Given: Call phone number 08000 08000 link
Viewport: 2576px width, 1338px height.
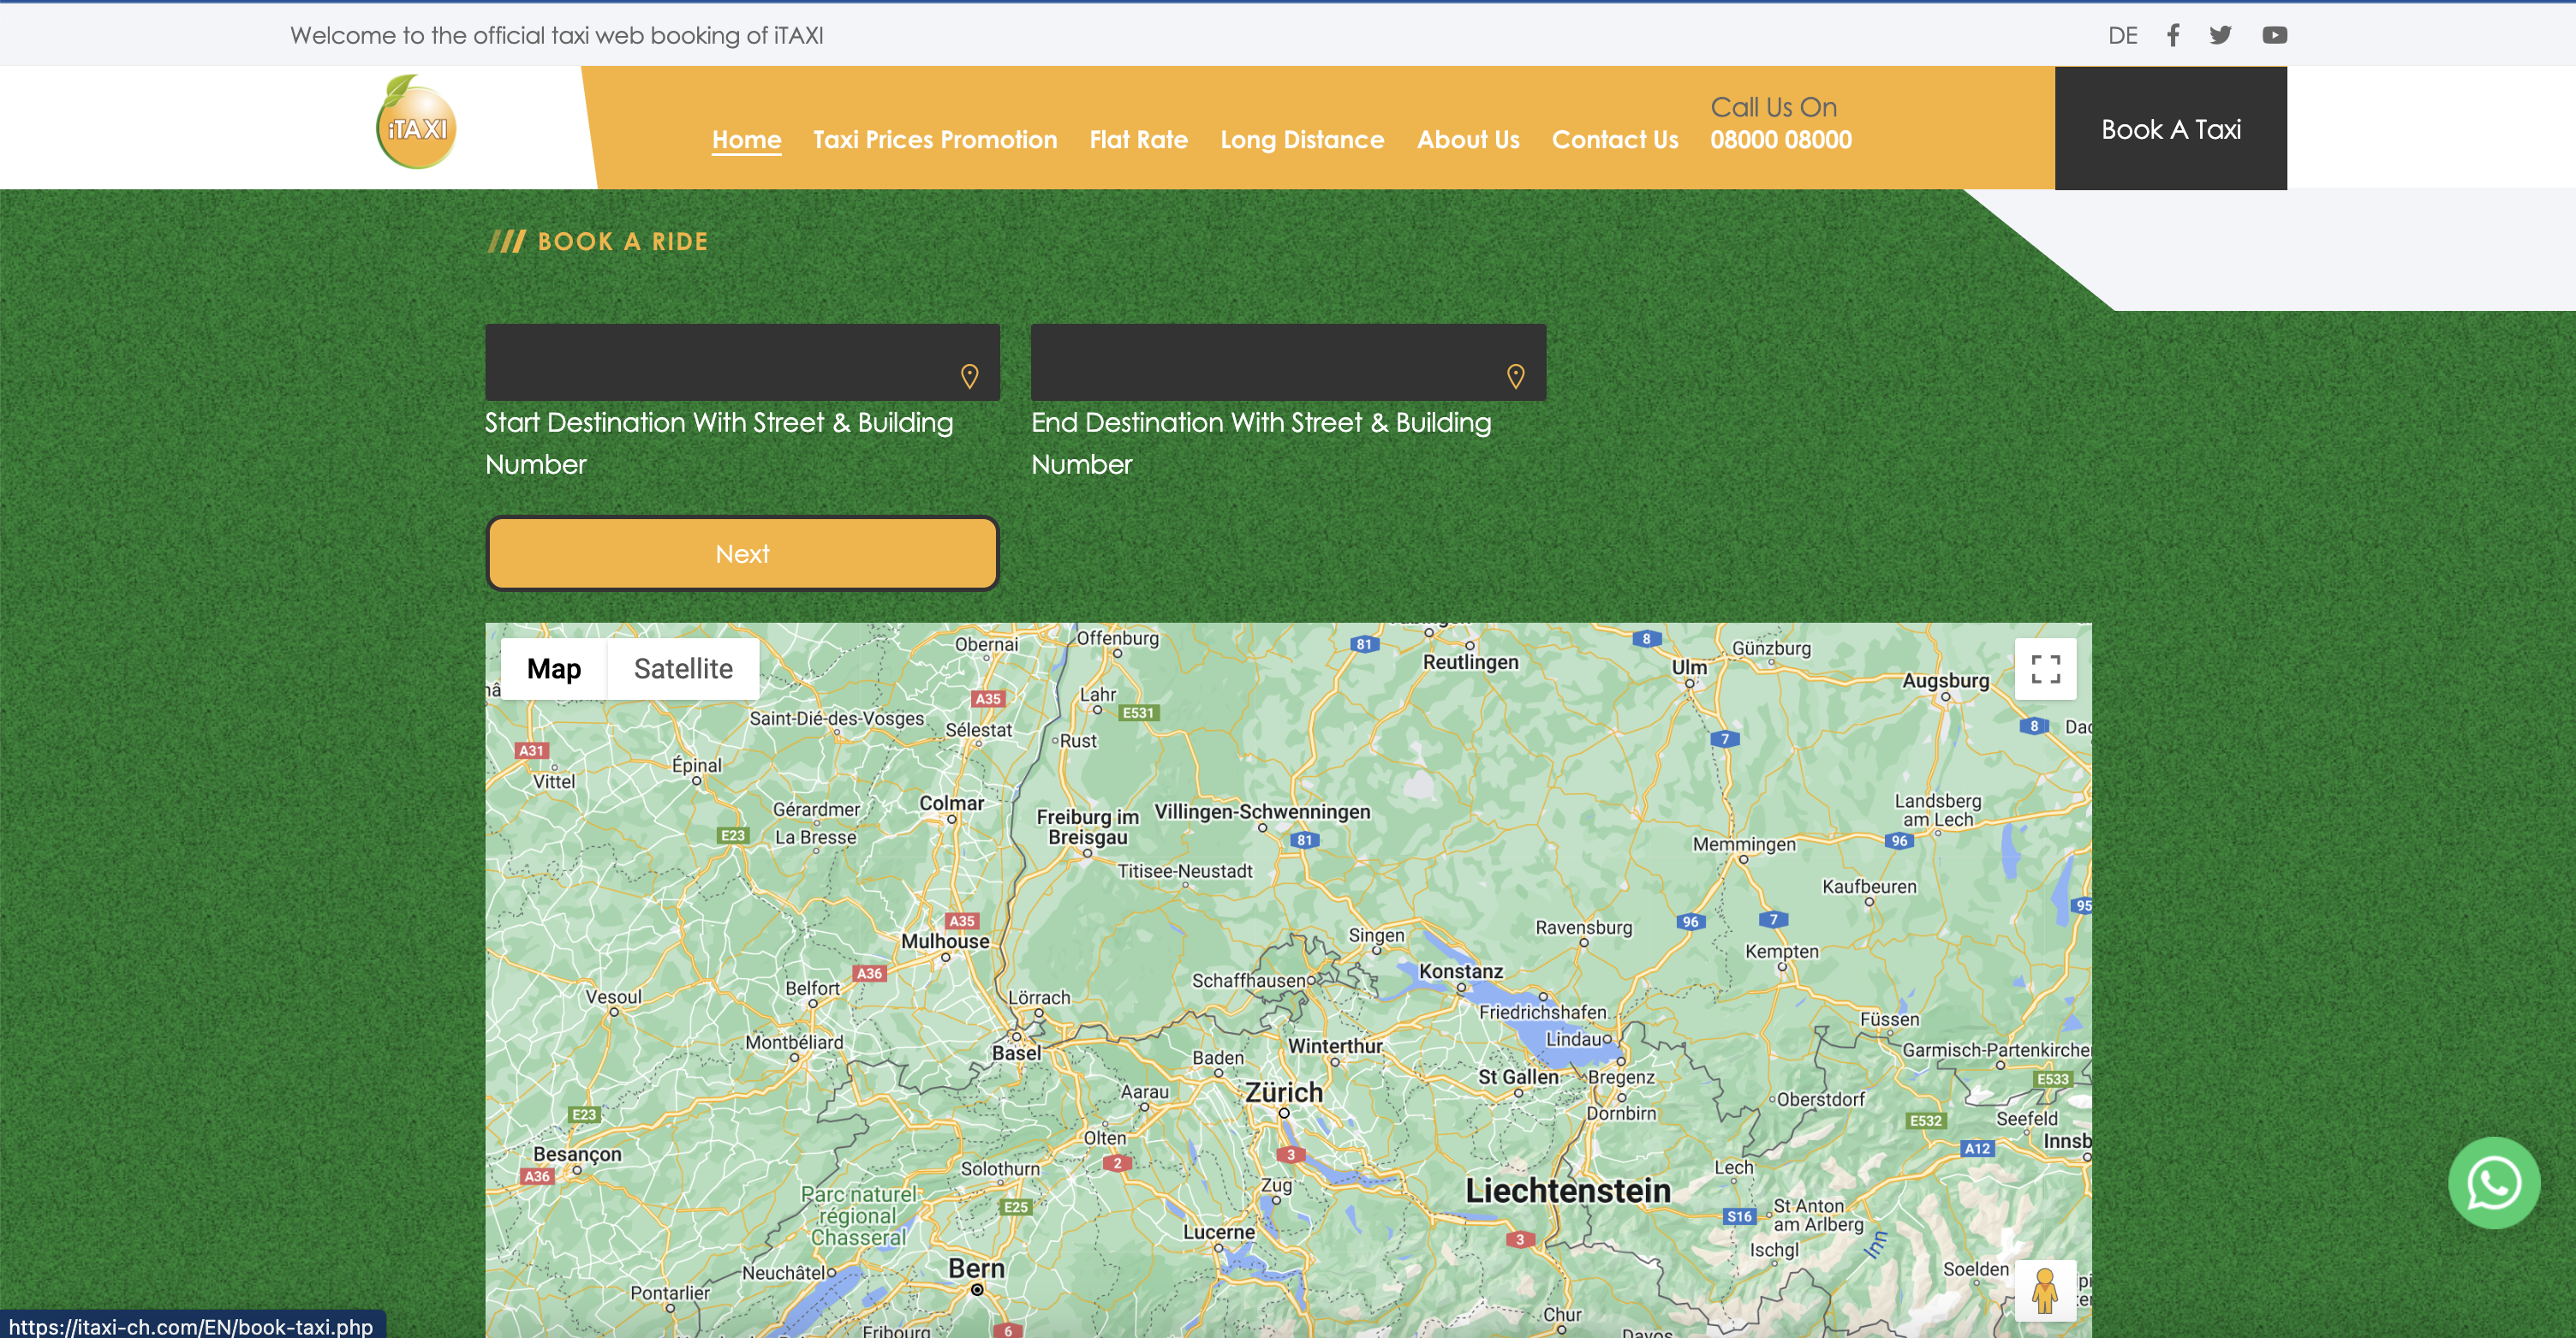Looking at the screenshot, I should 1780,140.
